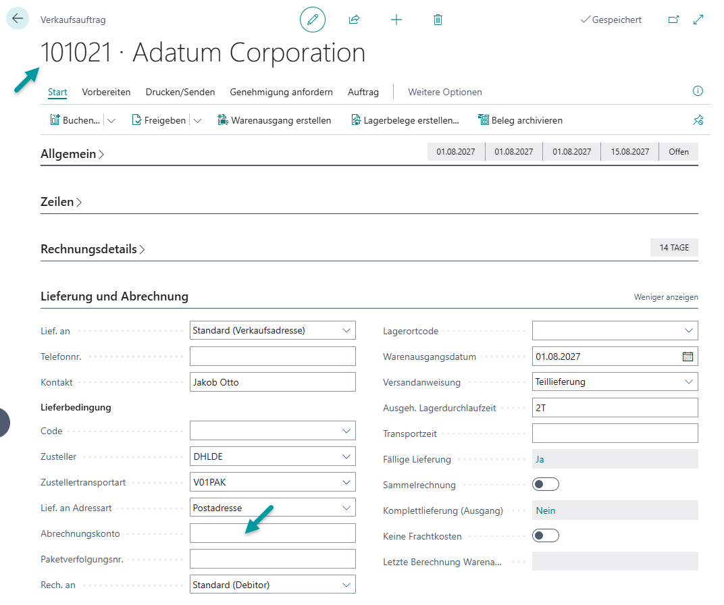This screenshot has width=724, height=605.
Task: Expand the Allgemein section
Action: coord(72,154)
